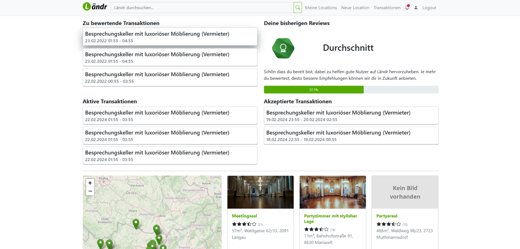
Task: Click the 'Aktive Transaktionen' heading
Action: click(110, 102)
